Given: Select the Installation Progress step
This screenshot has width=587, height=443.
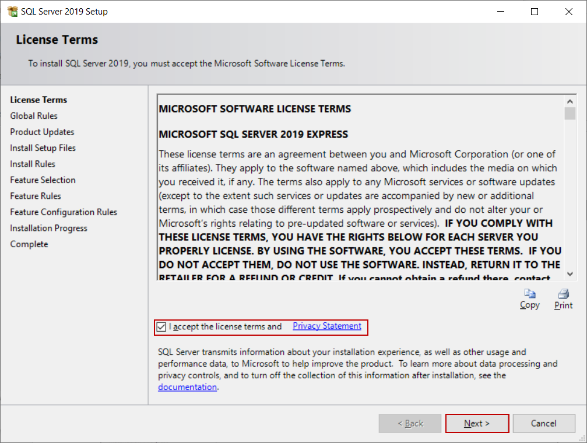Looking at the screenshot, I should (48, 228).
